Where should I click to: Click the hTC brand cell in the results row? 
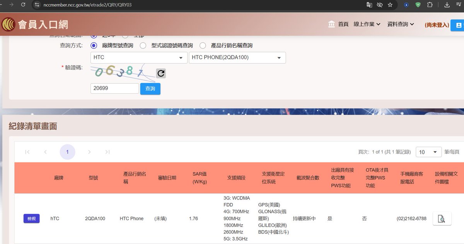(x=55, y=218)
